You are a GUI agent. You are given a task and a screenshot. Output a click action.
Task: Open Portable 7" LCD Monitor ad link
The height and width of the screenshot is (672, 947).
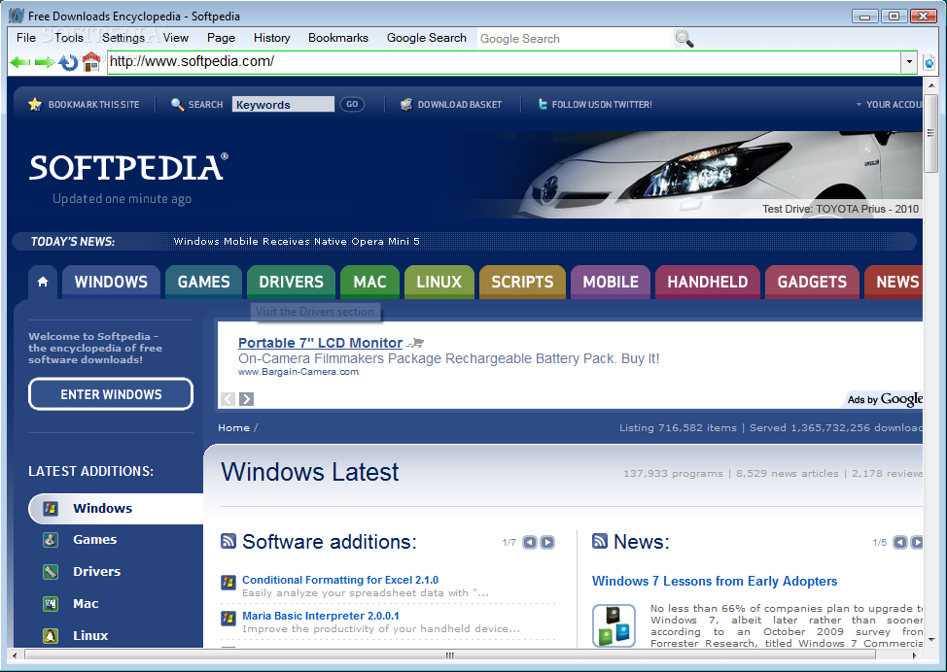tap(320, 343)
